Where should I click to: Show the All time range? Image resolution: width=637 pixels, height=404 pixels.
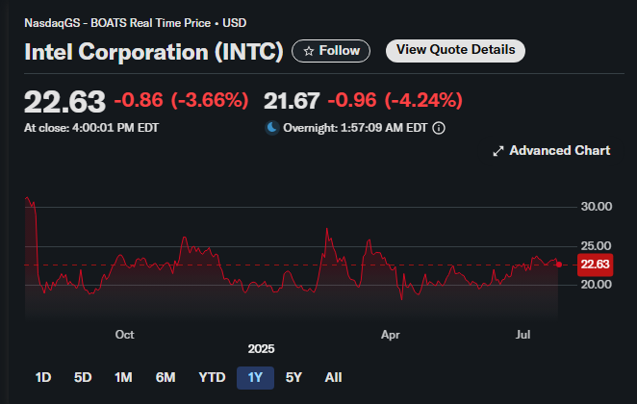(x=333, y=378)
